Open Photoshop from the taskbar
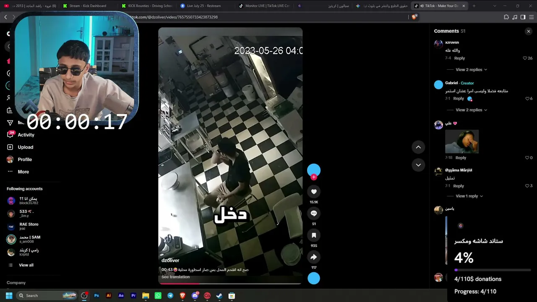Screen dimensions: 537x302 (x=96, y=296)
